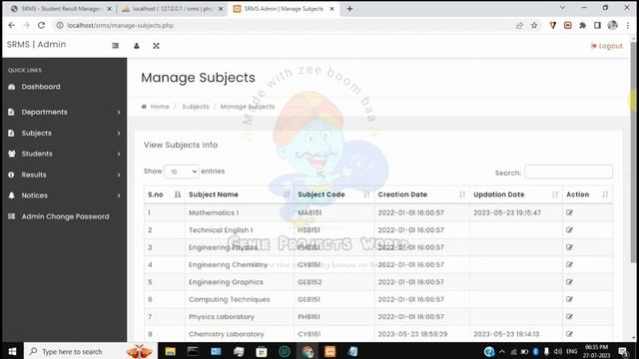Viewport: 639px width, 359px height.
Task: Expand the Notices sidebar menu
Action: click(x=119, y=195)
